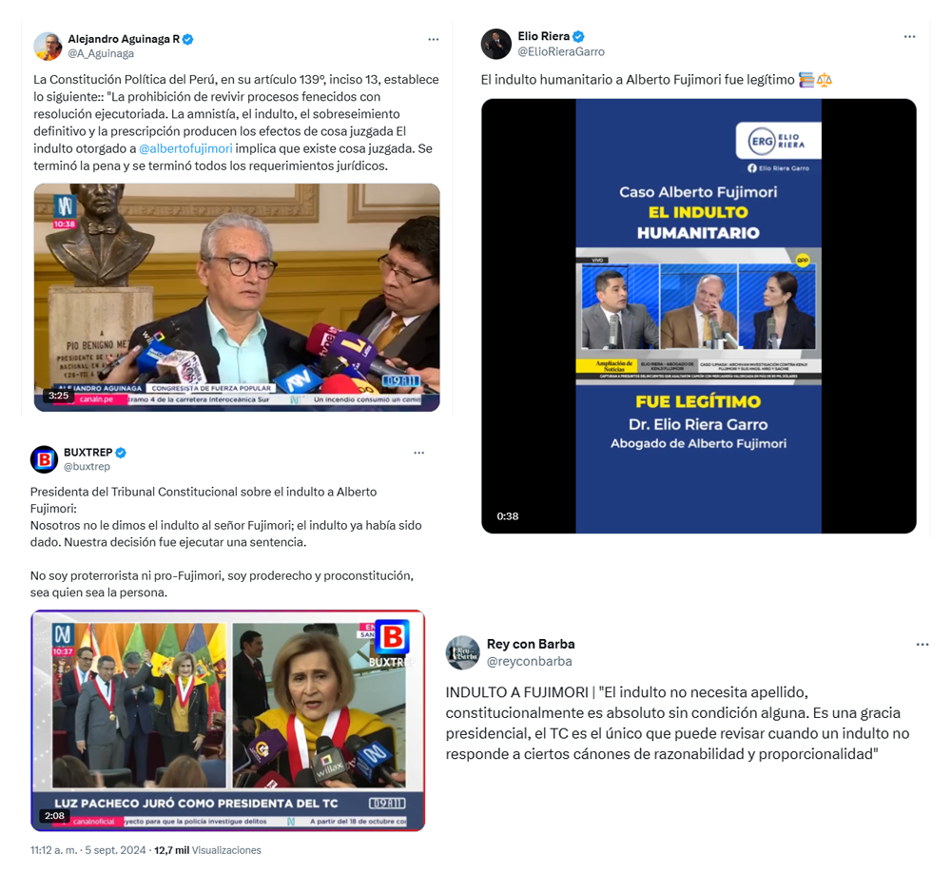Screen dimensions: 951x873
Task: Play the Aguinaga Canal N interview video
Action: [x=237, y=298]
